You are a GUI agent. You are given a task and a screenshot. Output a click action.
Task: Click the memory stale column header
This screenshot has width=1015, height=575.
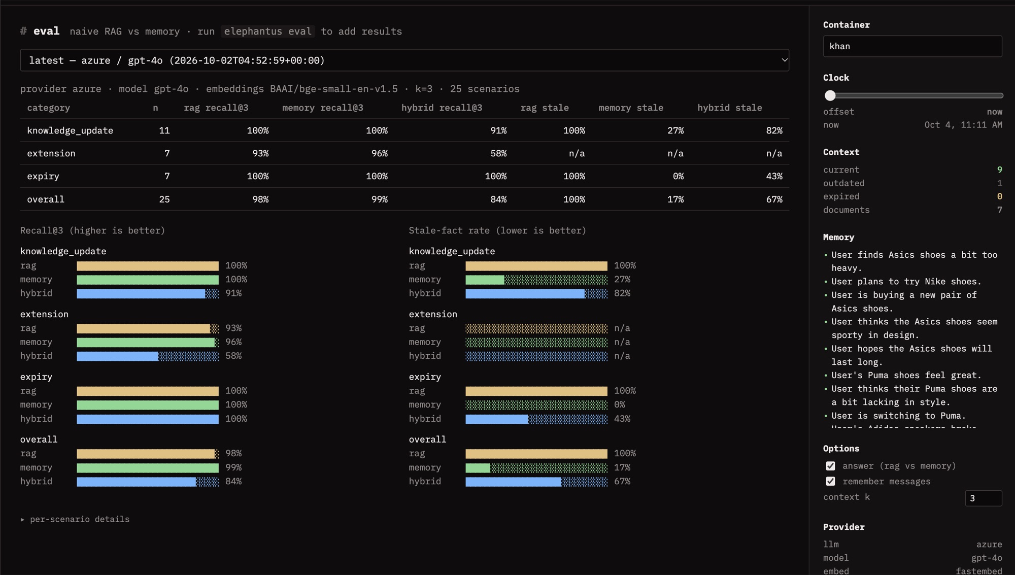[631, 108]
